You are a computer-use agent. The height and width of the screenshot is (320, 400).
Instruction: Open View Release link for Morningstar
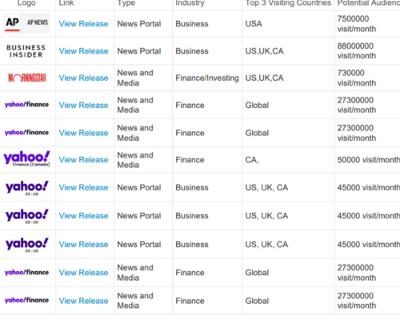(x=83, y=78)
